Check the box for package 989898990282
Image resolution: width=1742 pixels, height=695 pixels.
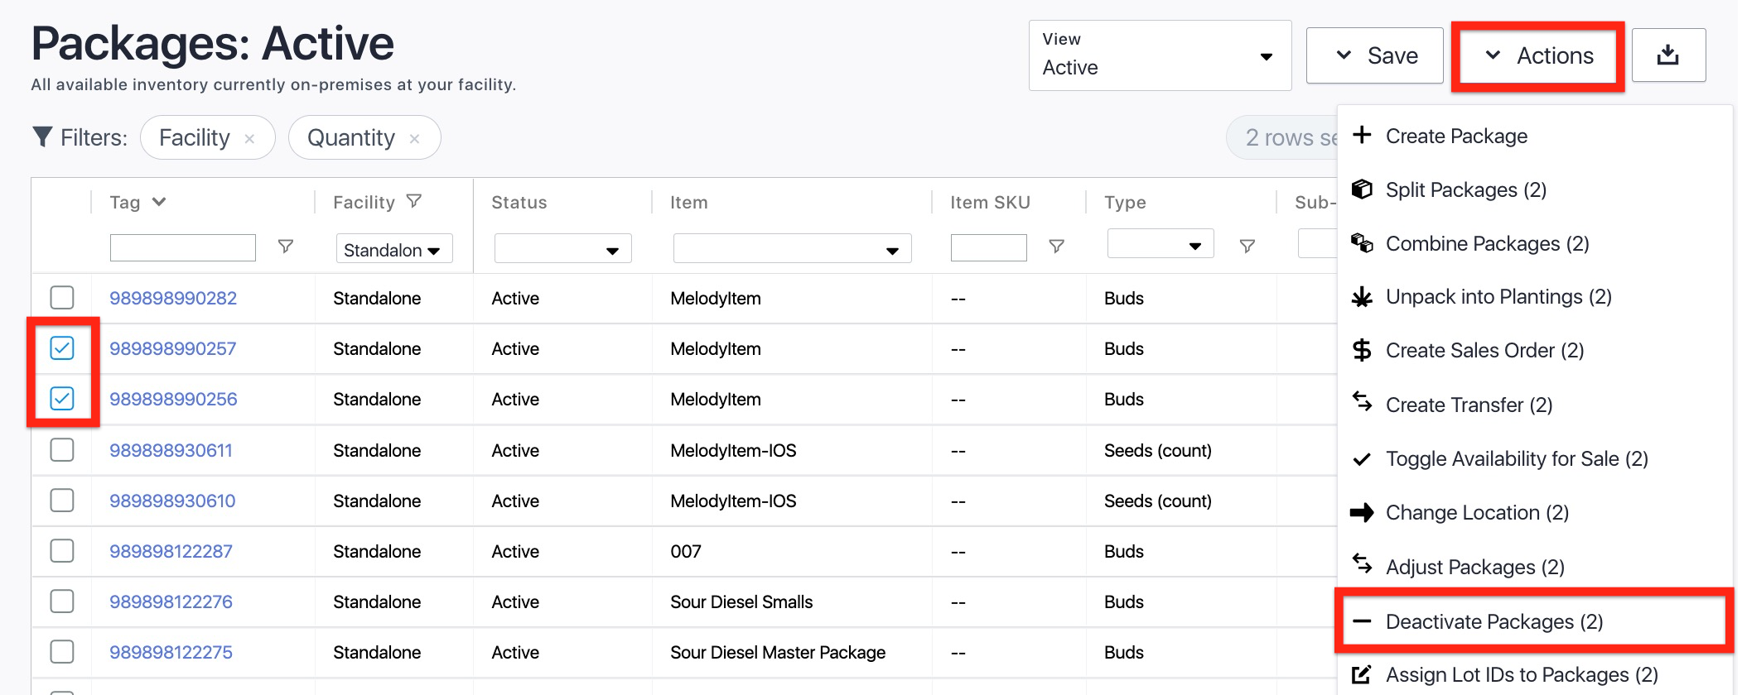click(62, 297)
